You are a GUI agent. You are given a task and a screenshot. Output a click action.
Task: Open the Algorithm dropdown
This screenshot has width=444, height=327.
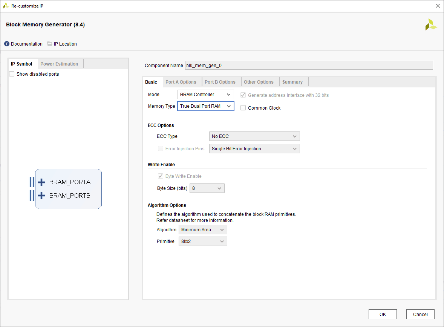point(203,230)
